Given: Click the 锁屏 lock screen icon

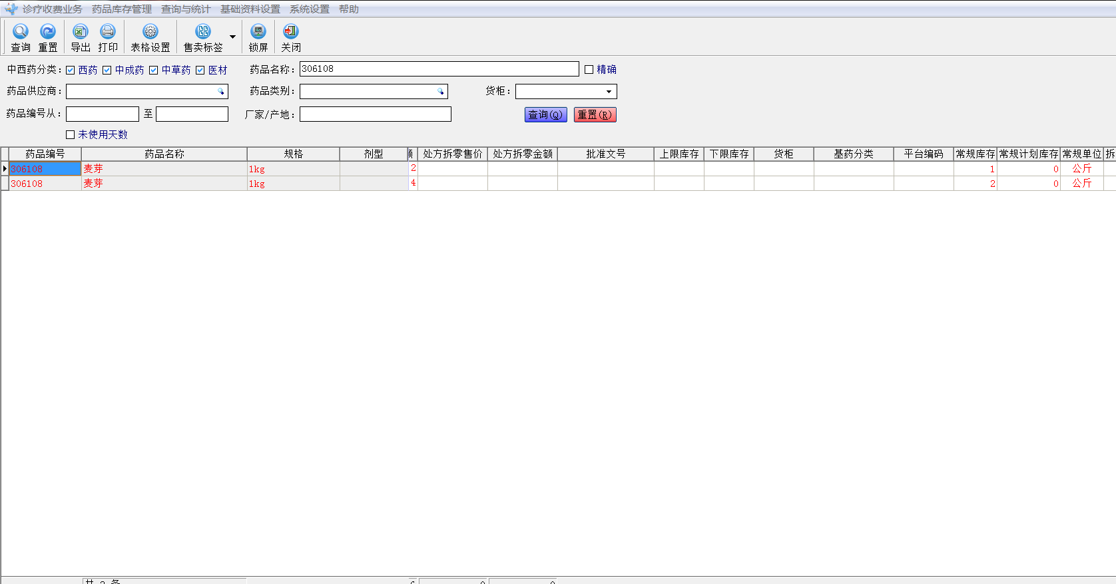Looking at the screenshot, I should 258,31.
